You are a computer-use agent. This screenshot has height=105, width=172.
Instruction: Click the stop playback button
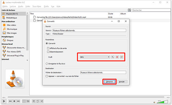click(14, 101)
